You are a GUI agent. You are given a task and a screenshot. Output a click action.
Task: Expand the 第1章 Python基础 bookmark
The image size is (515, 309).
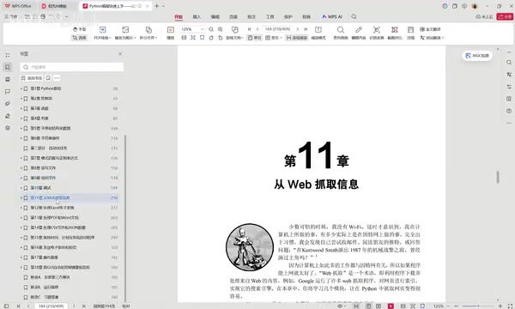[21, 88]
